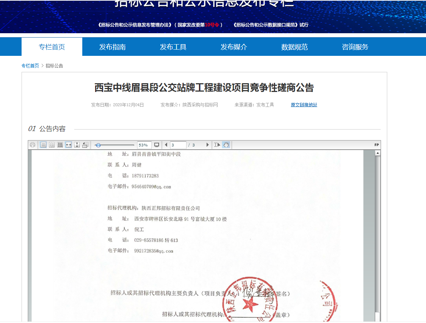The height and width of the screenshot is (323, 426).
Task: Click 专栏首页 breadcrumb link
Action: 30,66
